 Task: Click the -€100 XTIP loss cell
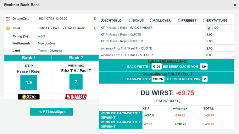tap(148, 124)
